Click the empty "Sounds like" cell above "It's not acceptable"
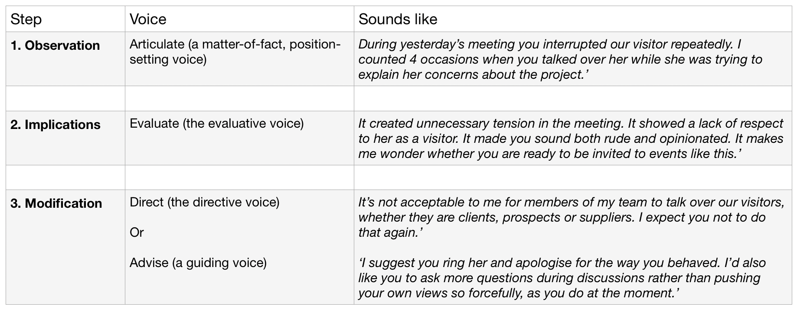 pos(572,177)
